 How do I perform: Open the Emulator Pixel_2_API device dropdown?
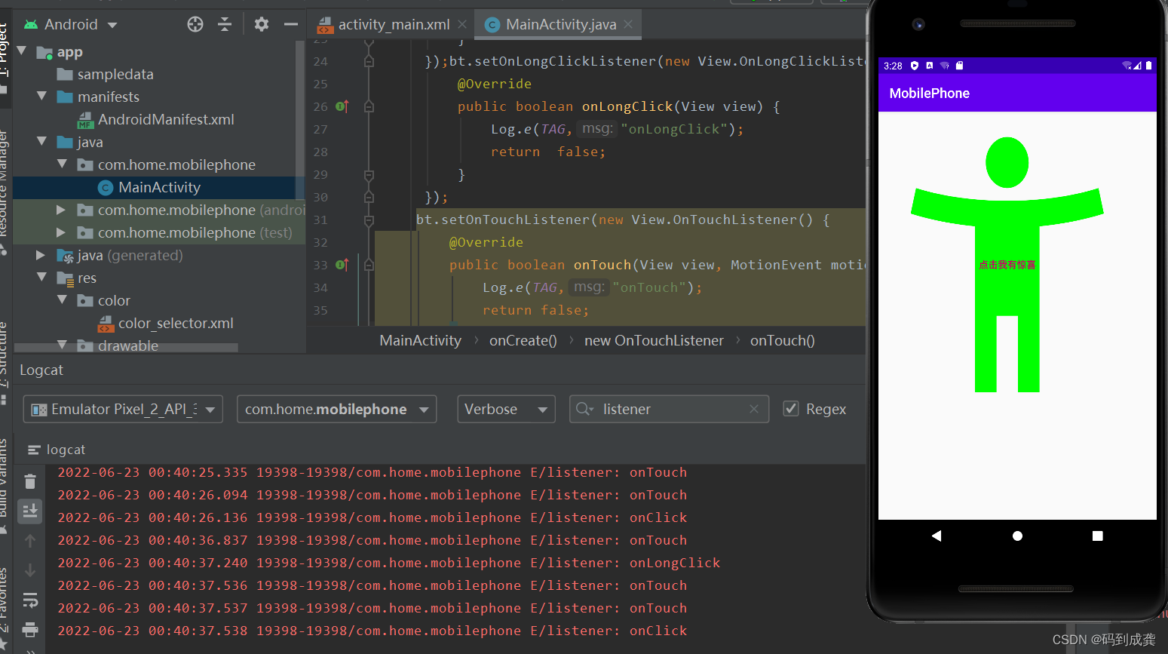(x=123, y=409)
